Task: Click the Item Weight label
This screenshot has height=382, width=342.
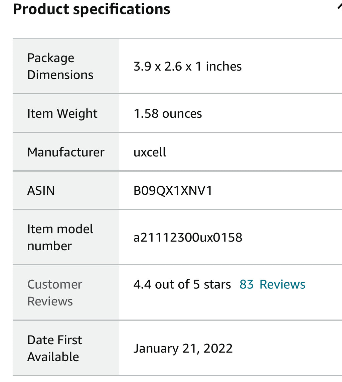Action: tap(62, 113)
